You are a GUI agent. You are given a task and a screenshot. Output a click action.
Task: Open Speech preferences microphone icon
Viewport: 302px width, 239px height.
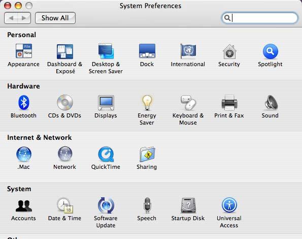pos(147,205)
